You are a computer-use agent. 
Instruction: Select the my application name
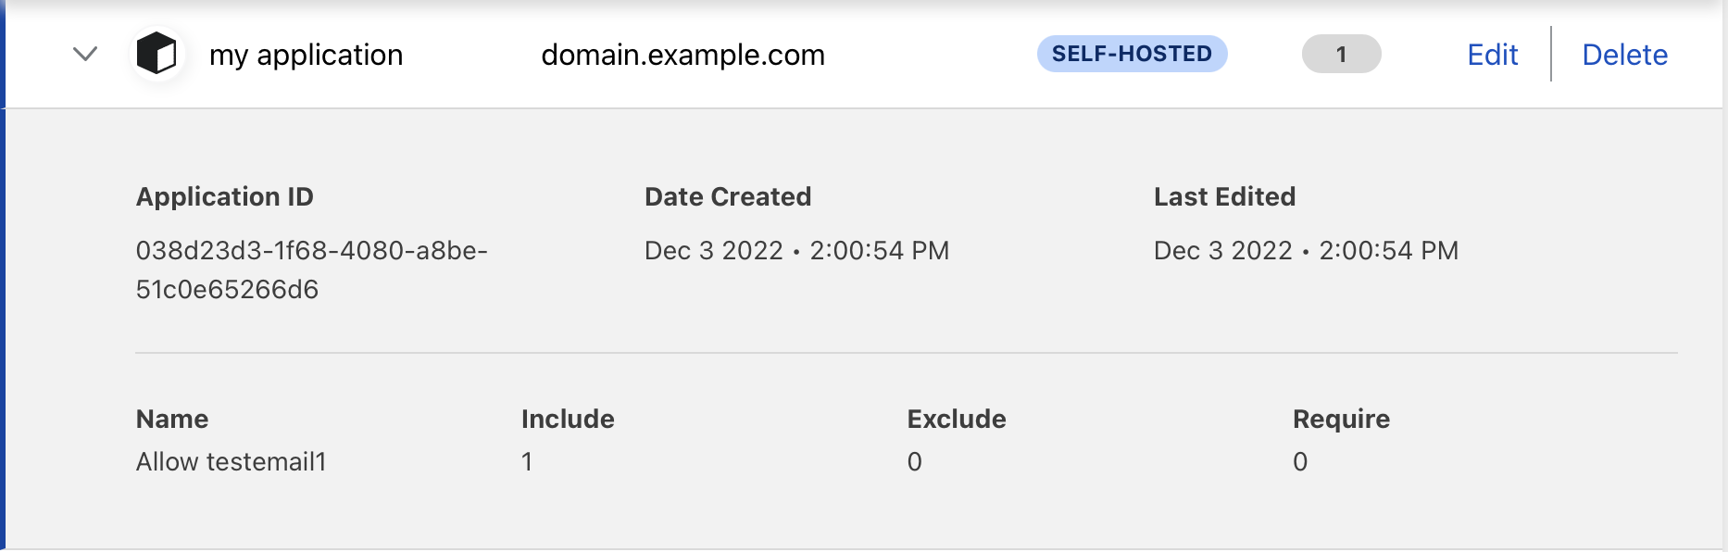click(307, 55)
